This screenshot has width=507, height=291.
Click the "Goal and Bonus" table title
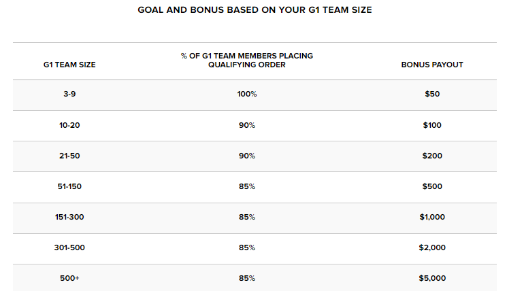(x=255, y=11)
